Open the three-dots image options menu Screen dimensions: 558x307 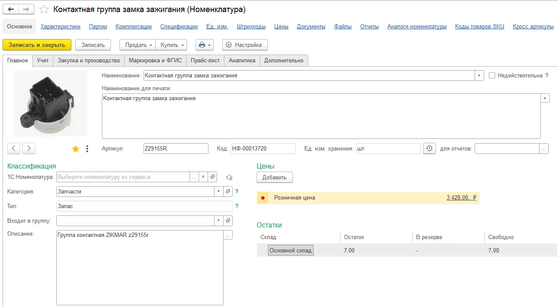point(87,149)
